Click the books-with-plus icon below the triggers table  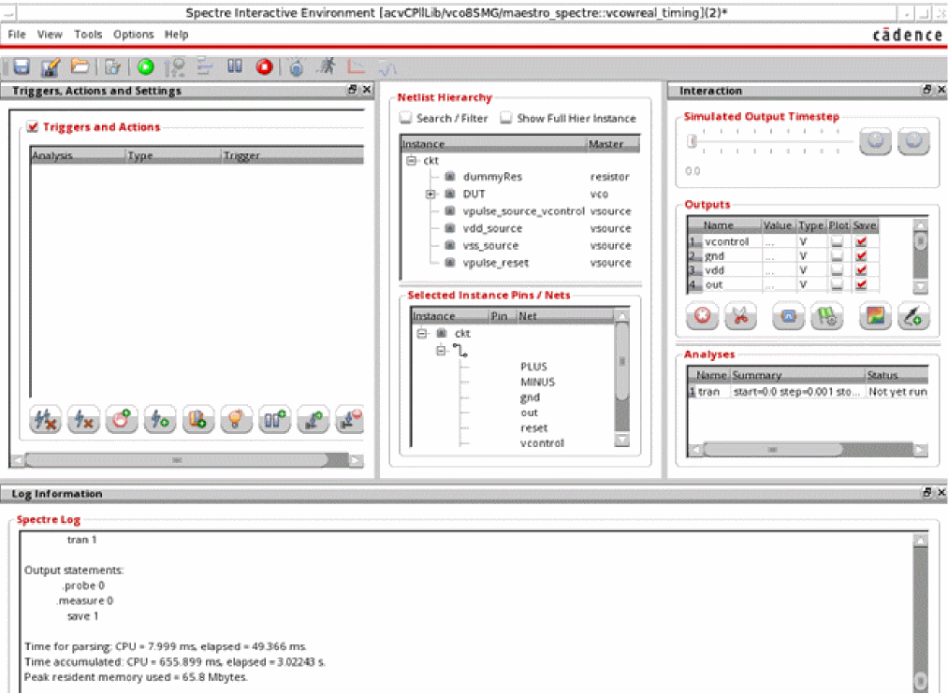(x=197, y=419)
